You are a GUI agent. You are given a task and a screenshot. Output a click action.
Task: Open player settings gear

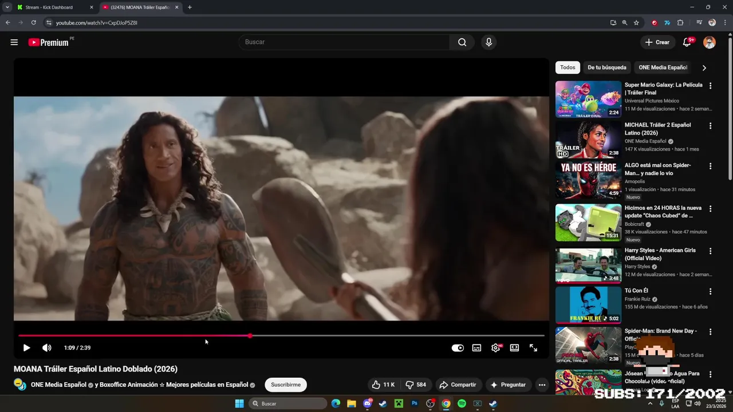(495, 348)
